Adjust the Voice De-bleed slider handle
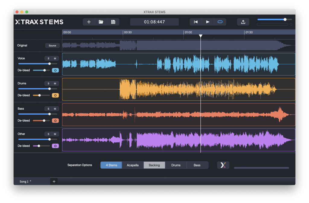The width and height of the screenshot is (309, 203). click(45, 70)
